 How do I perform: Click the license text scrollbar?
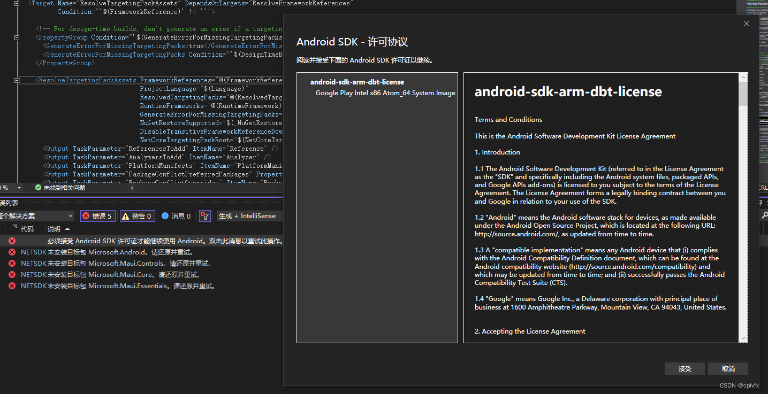pos(743,91)
